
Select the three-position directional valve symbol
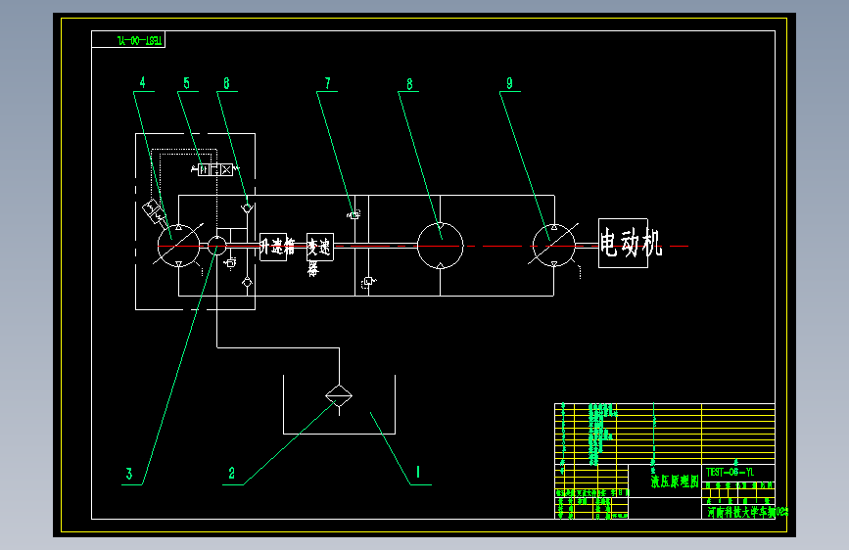(215, 170)
